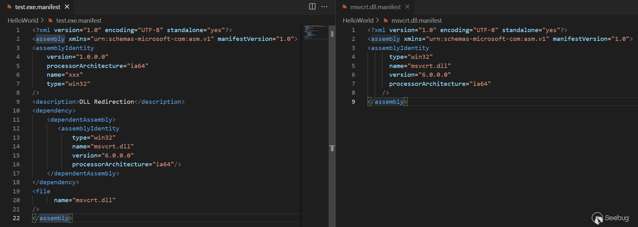Image resolution: width=638 pixels, height=227 pixels.
Task: Open the HelloWorld breadcrumb in the left editor
Action: (23, 20)
